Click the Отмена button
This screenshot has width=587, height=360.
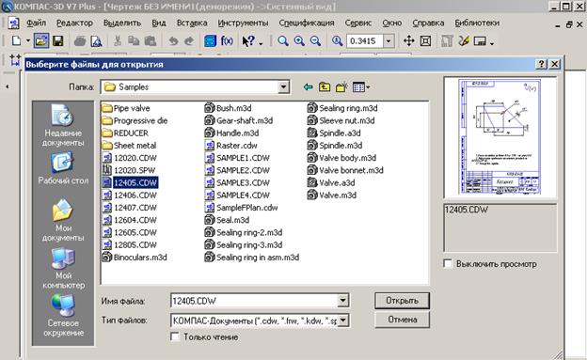[x=402, y=320]
